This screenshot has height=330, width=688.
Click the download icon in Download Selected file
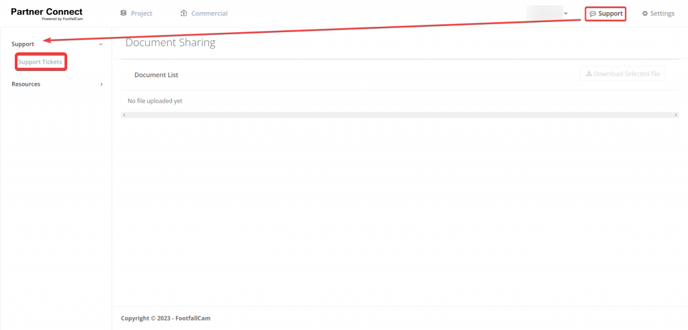click(589, 74)
